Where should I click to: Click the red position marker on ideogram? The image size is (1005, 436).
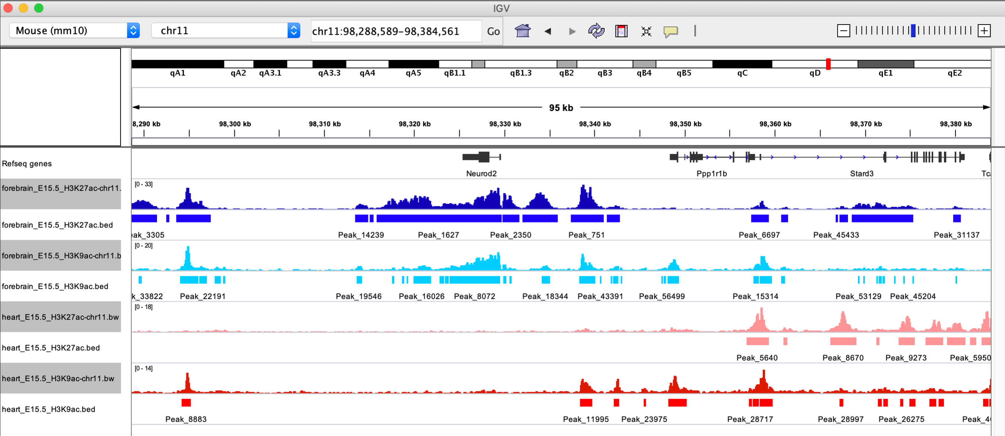point(828,64)
